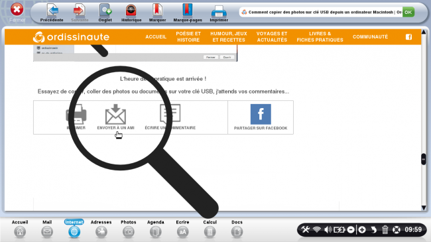
Task: Click the ENVOYER À UN AMI envelope icon
Action: point(116,114)
